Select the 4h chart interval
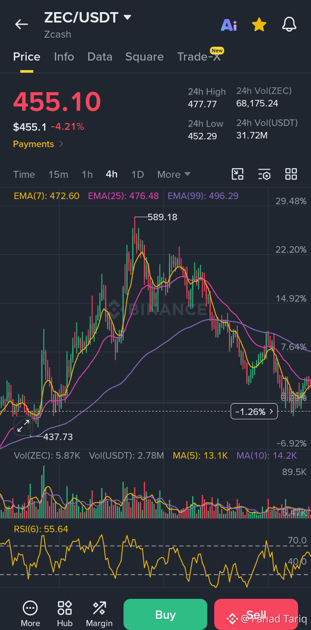Image resolution: width=311 pixels, height=630 pixels. pyautogui.click(x=111, y=174)
